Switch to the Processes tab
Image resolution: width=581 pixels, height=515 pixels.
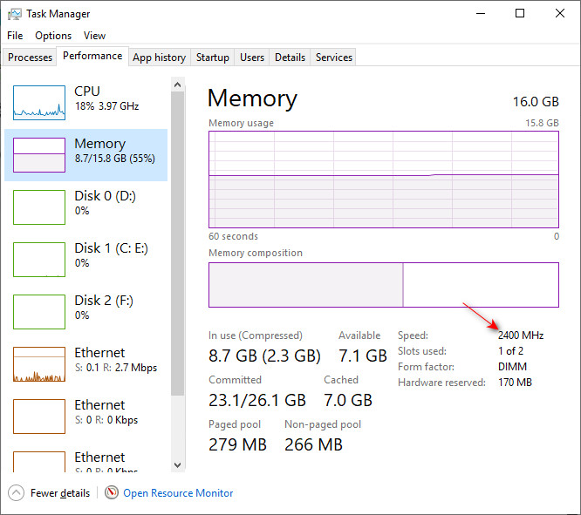pyautogui.click(x=30, y=58)
